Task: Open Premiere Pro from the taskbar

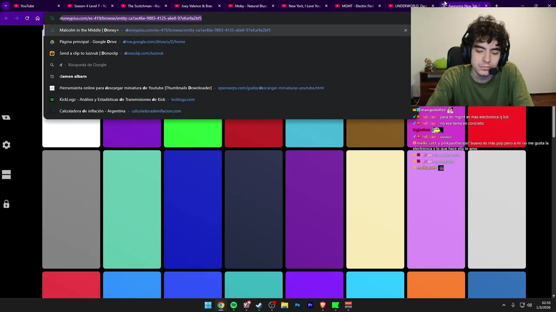Action: coord(310,305)
